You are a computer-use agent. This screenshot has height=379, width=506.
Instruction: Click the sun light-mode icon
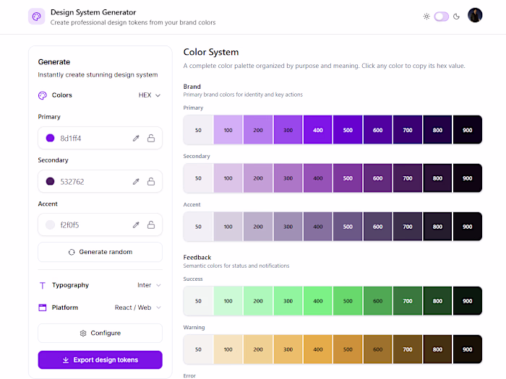click(426, 17)
